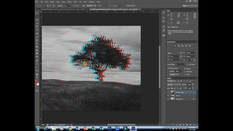Screen dimensions: 233x131
Task: Select the Crop tool
Action: pyautogui.click(x=37, y=27)
